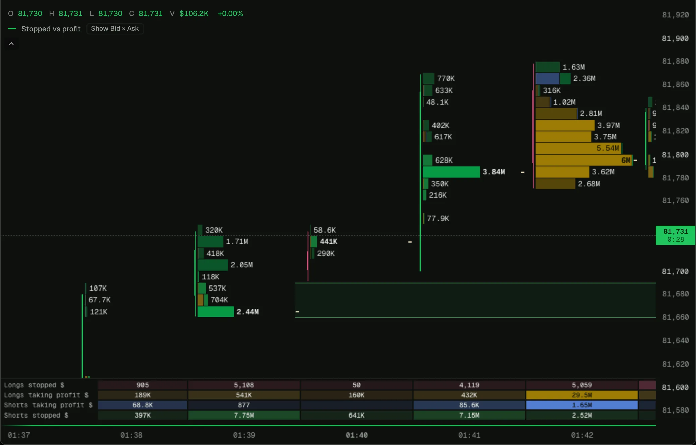The width and height of the screenshot is (696, 445).
Task: Click the 29.5M Longs taking profit cell
Action: 582,395
